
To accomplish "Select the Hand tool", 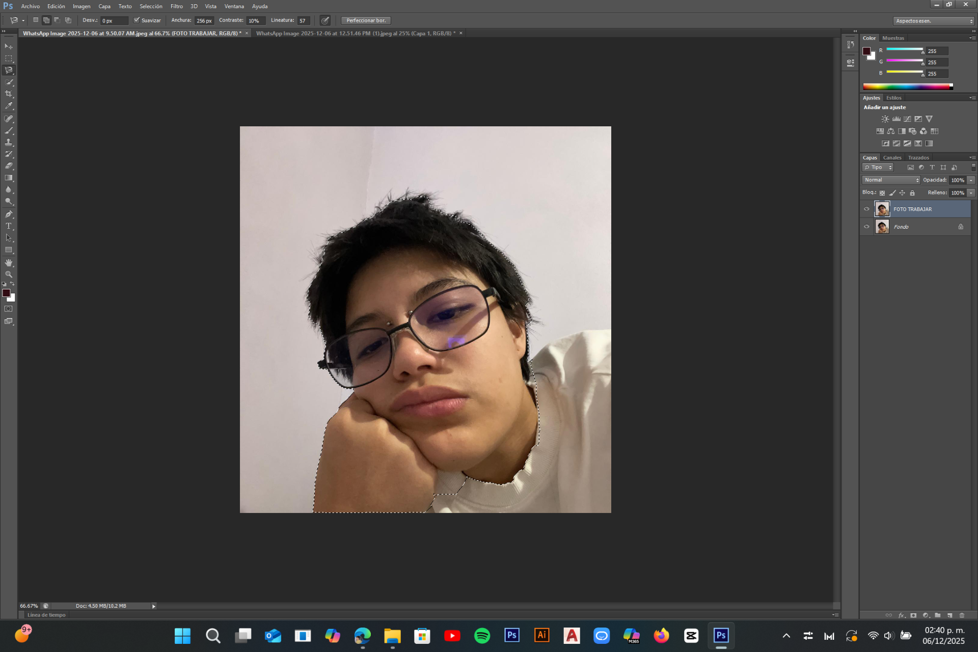I will pyautogui.click(x=9, y=263).
